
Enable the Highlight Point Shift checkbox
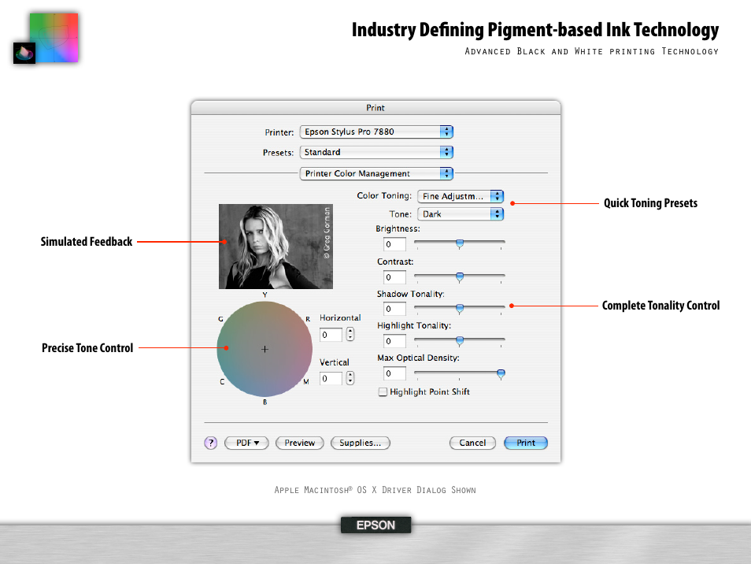click(383, 392)
